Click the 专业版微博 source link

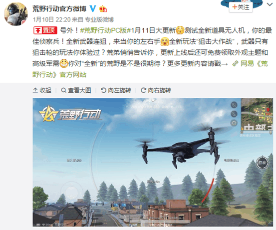pyautogui.click(x=99, y=19)
